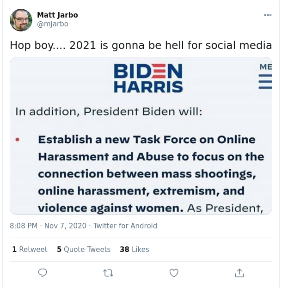The width and height of the screenshot is (288, 288).
Task: View the 1 Retweet list
Action: coord(30,249)
